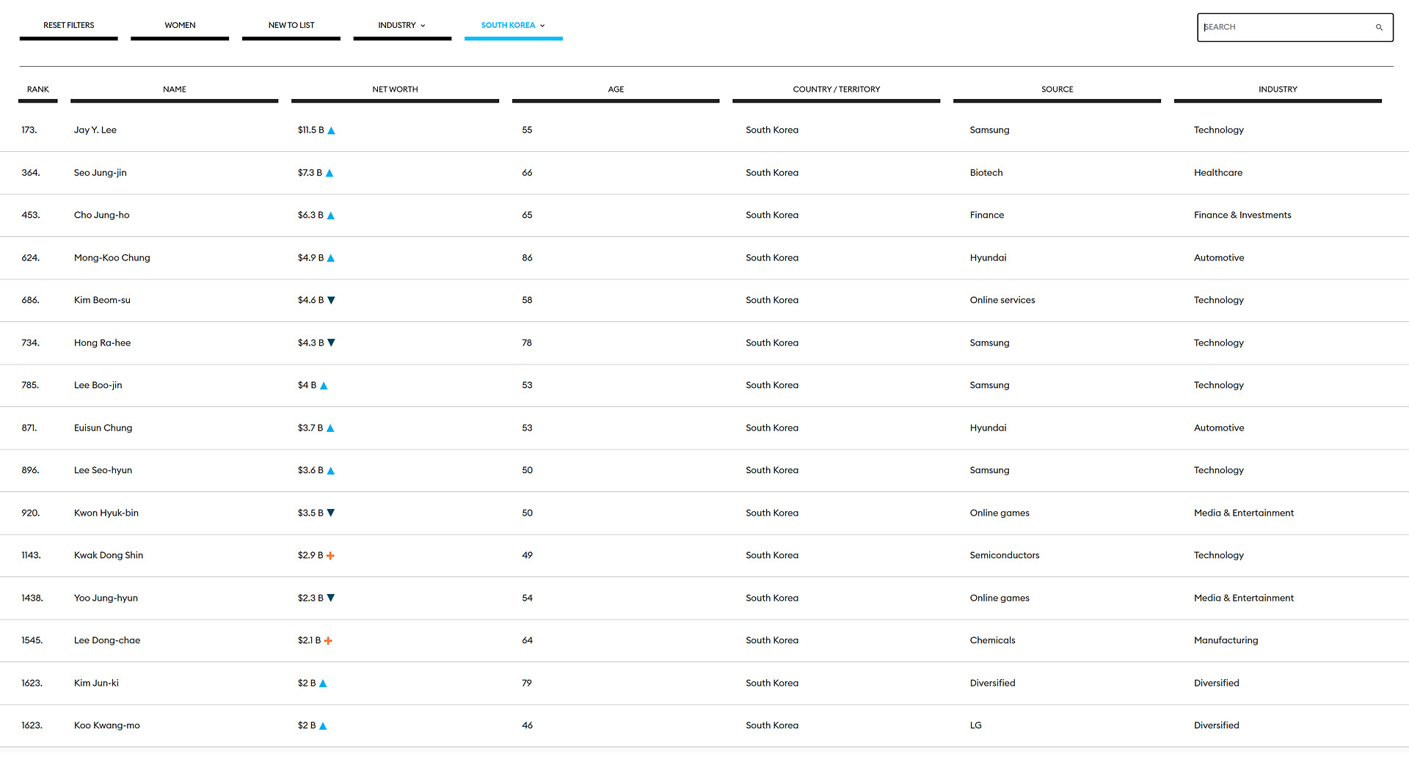1409x759 pixels.
Task: Open Kwon Hyuk-bin's profile
Action: click(x=106, y=513)
